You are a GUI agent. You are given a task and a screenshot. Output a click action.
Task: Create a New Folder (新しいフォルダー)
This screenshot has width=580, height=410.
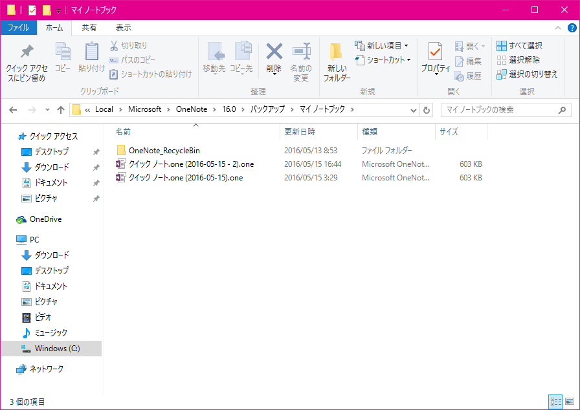337,61
